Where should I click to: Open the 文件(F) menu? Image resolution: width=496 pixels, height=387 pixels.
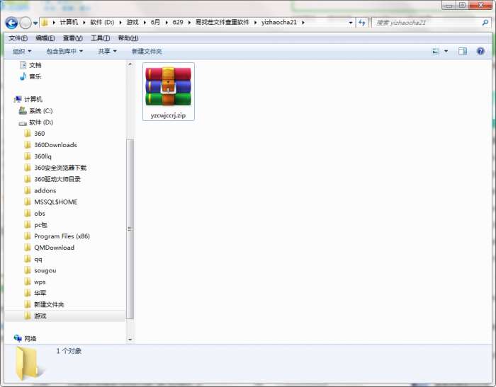click(18, 37)
